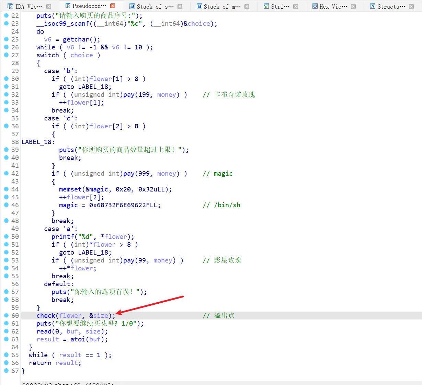
Task: Close the Pseudocode tab with red X
Action: (x=113, y=6)
